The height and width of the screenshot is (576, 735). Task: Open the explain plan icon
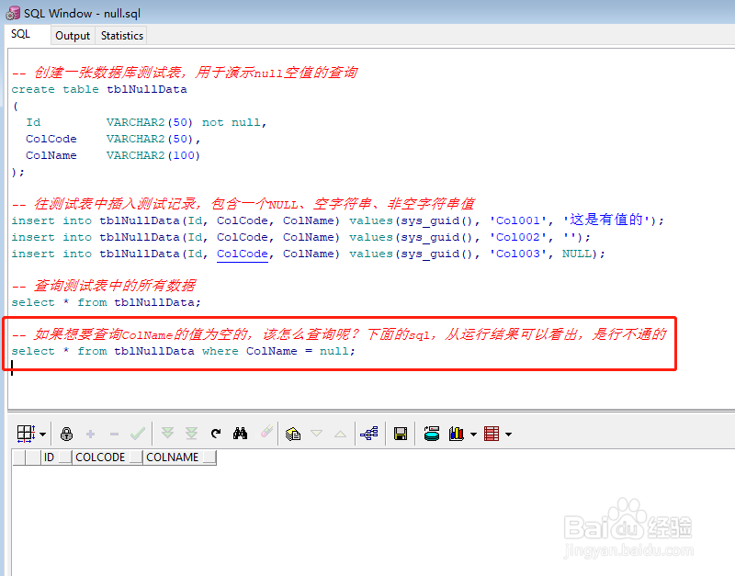[369, 434]
